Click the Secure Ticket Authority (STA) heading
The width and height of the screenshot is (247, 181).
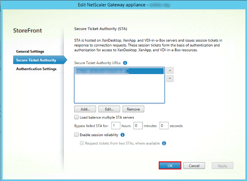pyautogui.click(x=101, y=29)
